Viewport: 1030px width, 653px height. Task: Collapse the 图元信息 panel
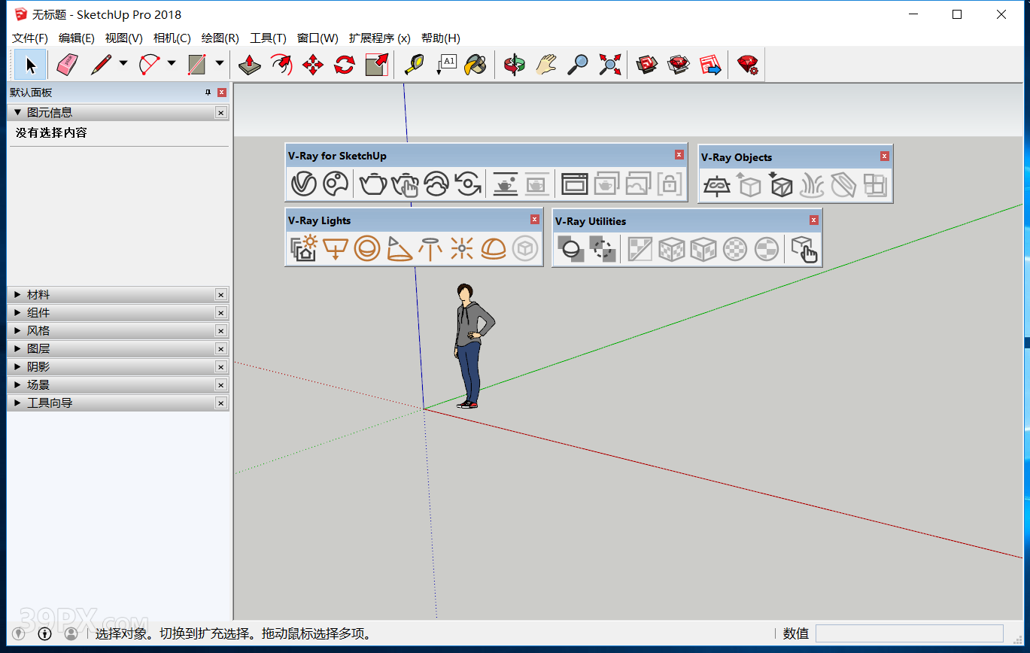click(17, 113)
